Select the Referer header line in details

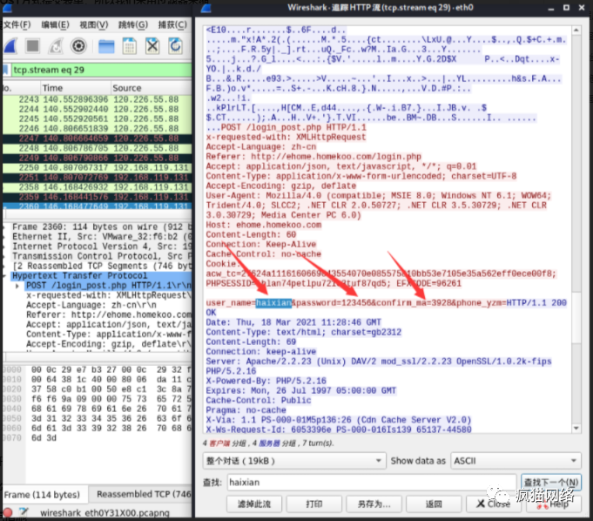pos(109,315)
